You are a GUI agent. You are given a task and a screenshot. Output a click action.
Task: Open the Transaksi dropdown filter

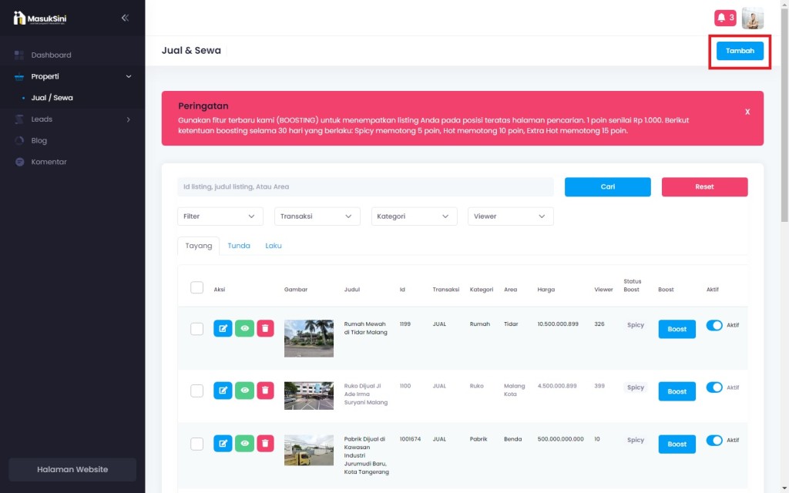point(317,216)
